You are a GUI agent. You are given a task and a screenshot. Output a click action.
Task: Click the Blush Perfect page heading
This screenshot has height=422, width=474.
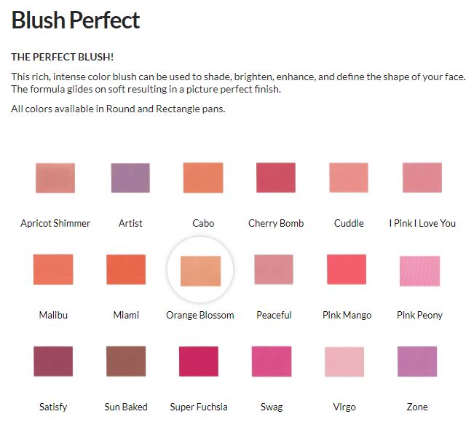pos(76,20)
